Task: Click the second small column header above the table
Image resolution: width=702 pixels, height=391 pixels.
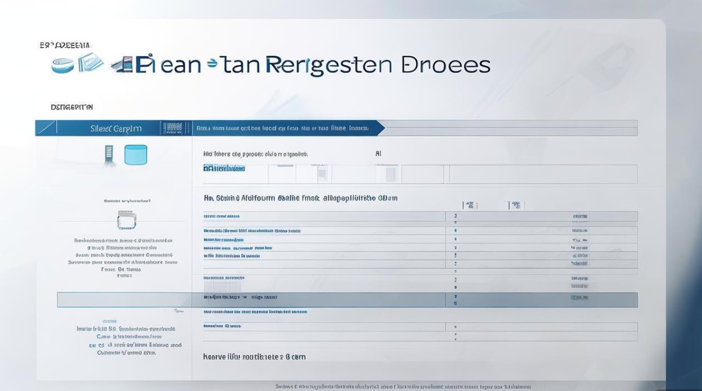Action: [516, 205]
